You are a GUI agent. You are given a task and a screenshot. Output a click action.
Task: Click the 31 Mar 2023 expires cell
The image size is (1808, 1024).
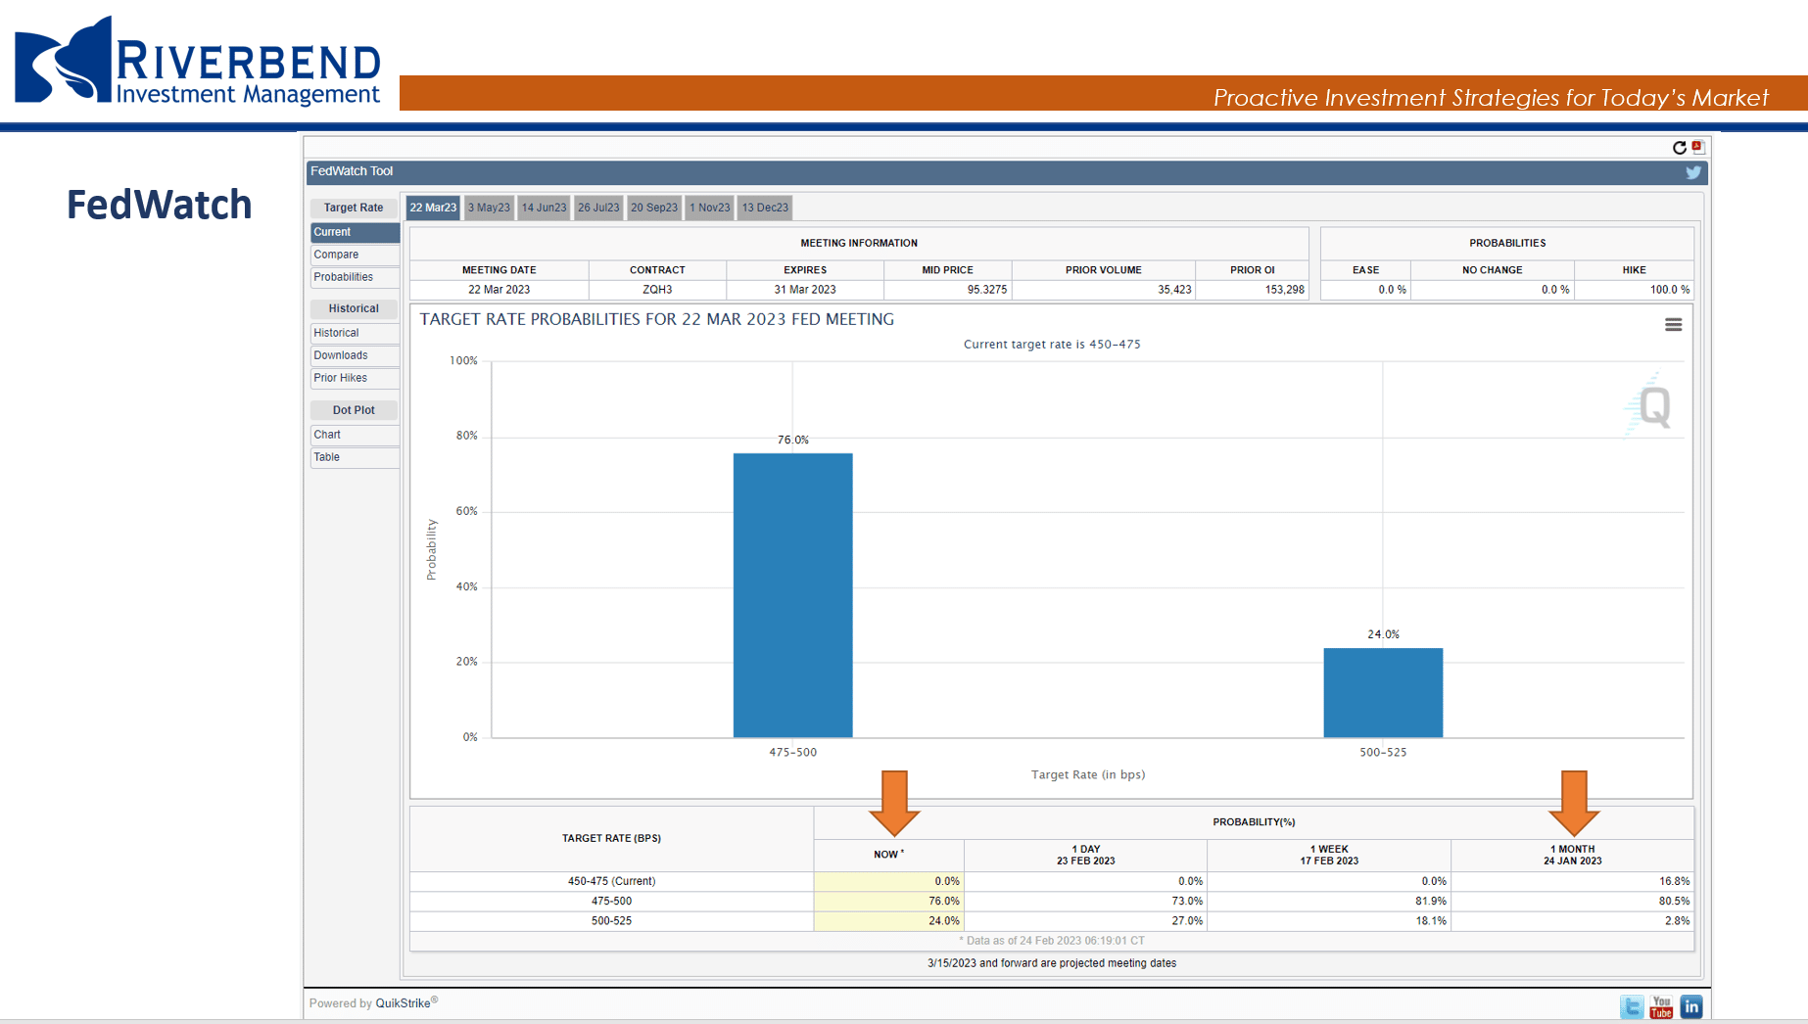click(x=805, y=290)
